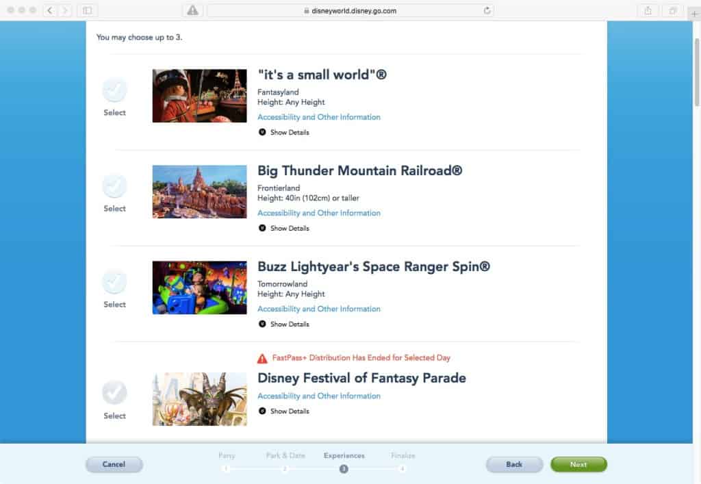
Task: Click the Buzz Lightyear's Space Ranger Spin thumbnail
Action: tap(199, 288)
